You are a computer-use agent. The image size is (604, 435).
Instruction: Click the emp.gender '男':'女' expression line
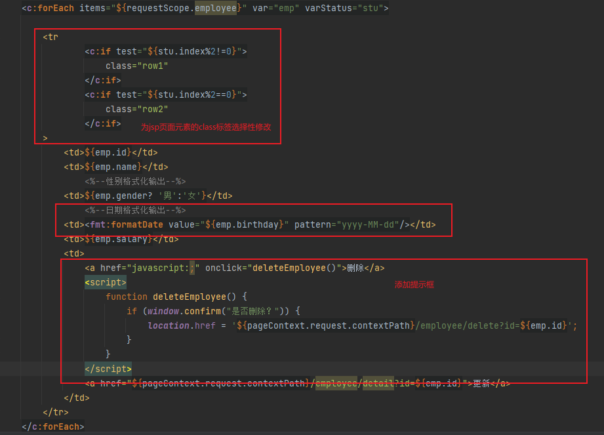pos(148,196)
